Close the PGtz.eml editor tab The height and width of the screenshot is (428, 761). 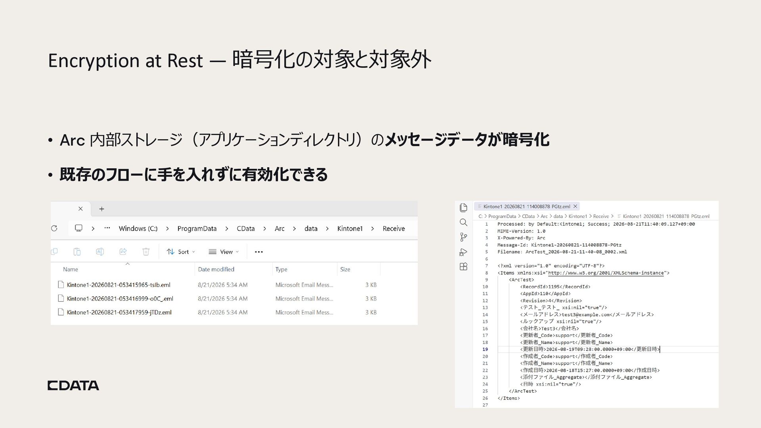(x=576, y=206)
